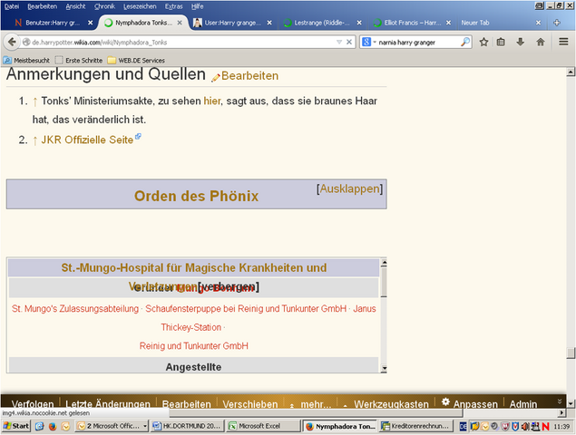Viewport: 576px width, 435px height.
Task: Open St.-Mungo-Hospital für Magische Krankheiten link
Action: (194, 267)
